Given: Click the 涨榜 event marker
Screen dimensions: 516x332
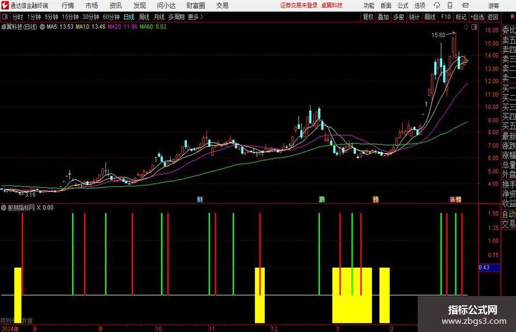Looking at the screenshot, I should [x=455, y=199].
